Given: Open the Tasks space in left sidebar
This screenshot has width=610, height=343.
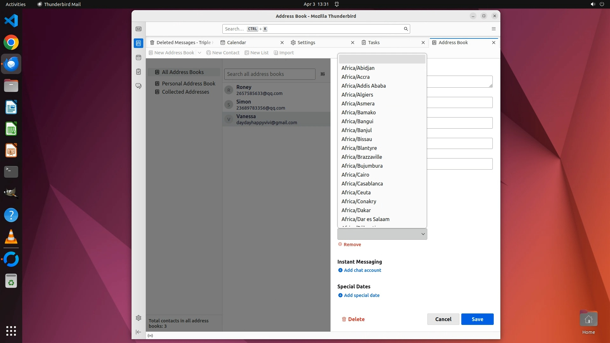Looking at the screenshot, I should click(x=139, y=72).
